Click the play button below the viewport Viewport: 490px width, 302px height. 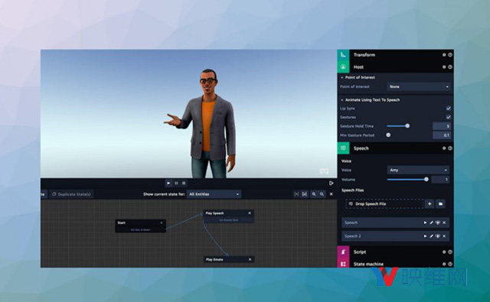168,183
